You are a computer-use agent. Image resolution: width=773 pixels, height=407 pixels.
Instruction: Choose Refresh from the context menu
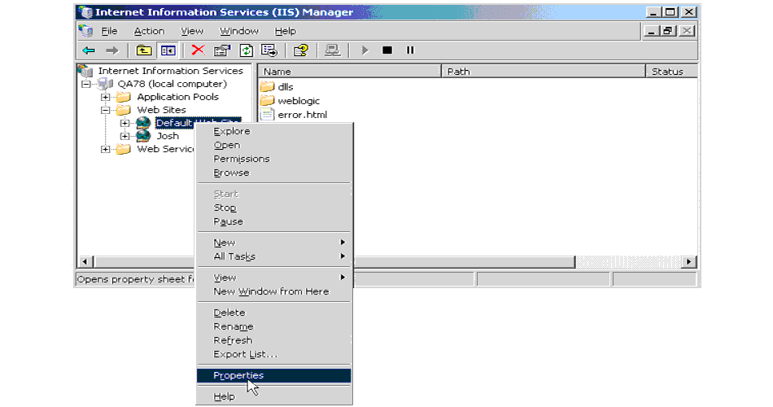click(273, 340)
